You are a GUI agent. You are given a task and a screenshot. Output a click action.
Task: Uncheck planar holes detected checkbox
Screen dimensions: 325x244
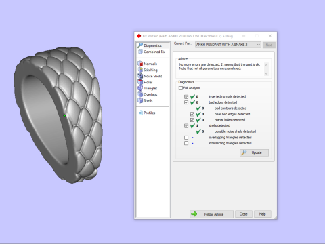pos(192,120)
